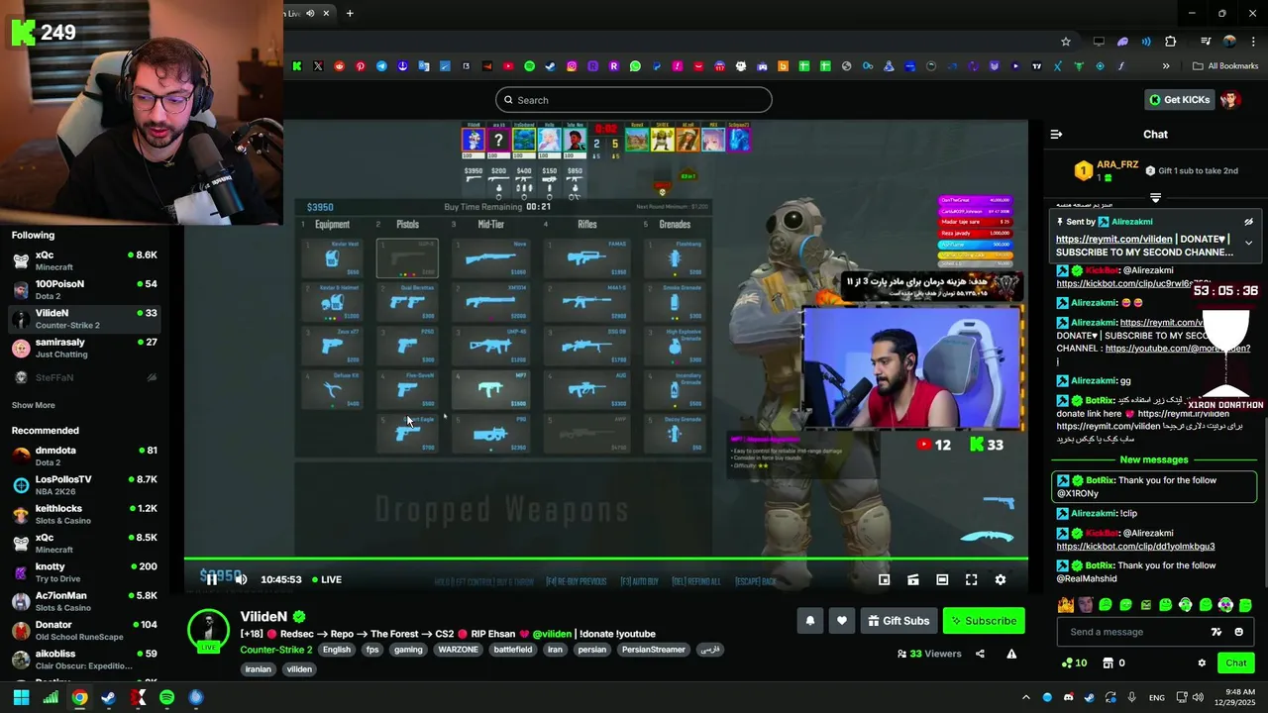
Task: Open the channel points balance
Action: click(1074, 663)
